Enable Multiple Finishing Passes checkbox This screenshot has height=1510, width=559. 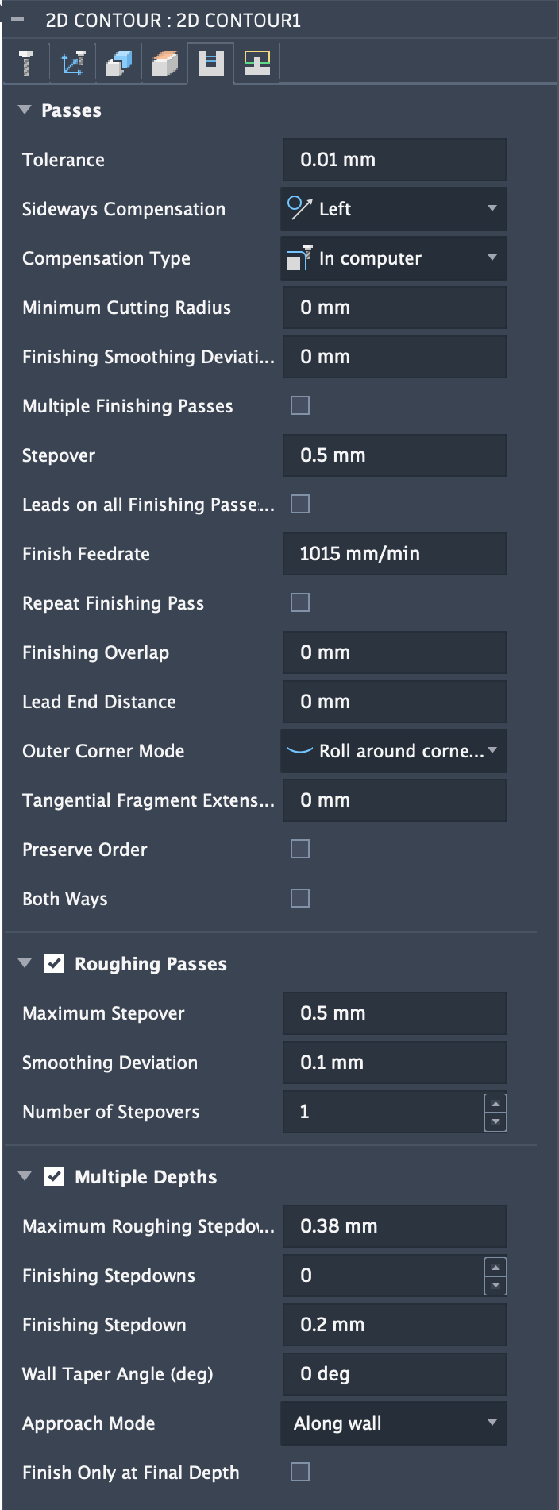tap(300, 406)
